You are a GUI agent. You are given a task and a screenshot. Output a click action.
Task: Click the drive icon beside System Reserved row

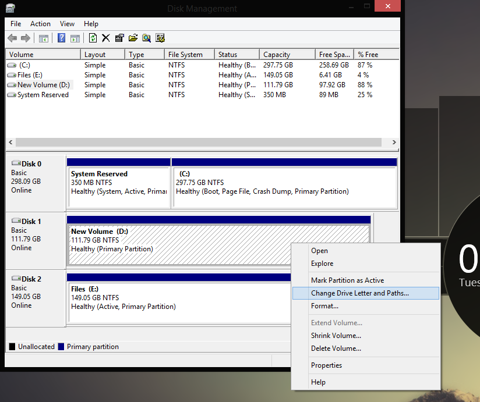tap(12, 95)
